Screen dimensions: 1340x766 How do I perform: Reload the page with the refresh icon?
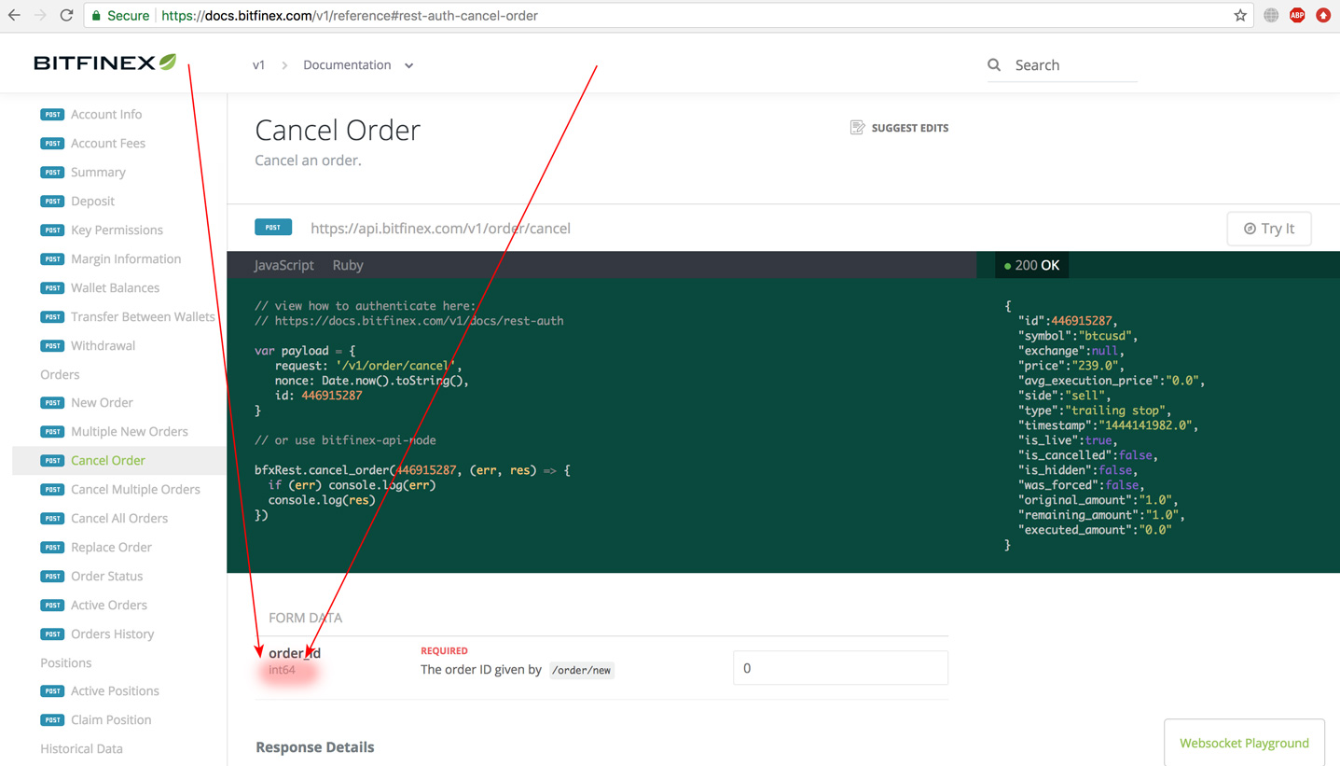(x=64, y=15)
